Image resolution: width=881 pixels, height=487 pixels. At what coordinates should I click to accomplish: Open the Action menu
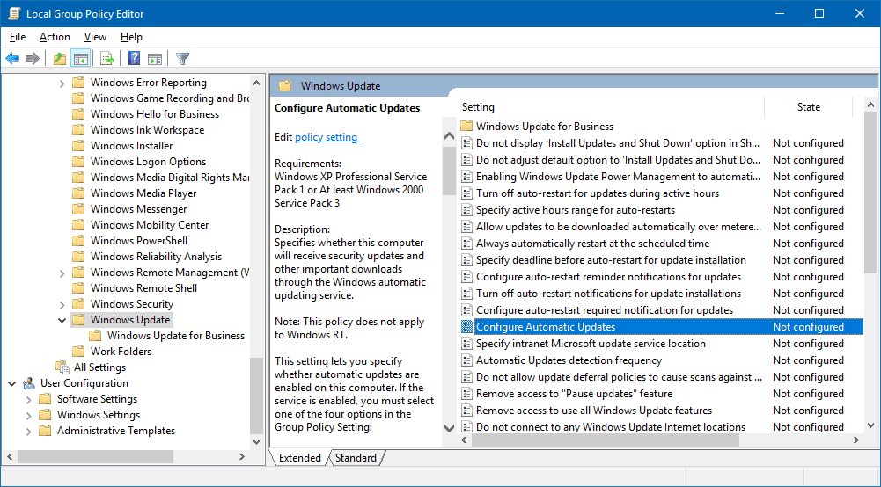click(x=55, y=36)
